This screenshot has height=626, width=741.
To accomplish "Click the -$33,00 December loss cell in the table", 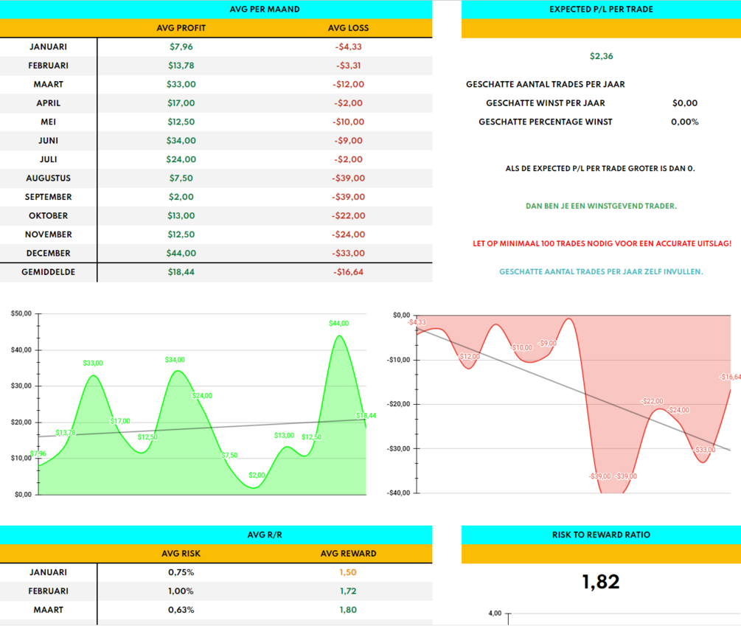I will pos(348,253).
